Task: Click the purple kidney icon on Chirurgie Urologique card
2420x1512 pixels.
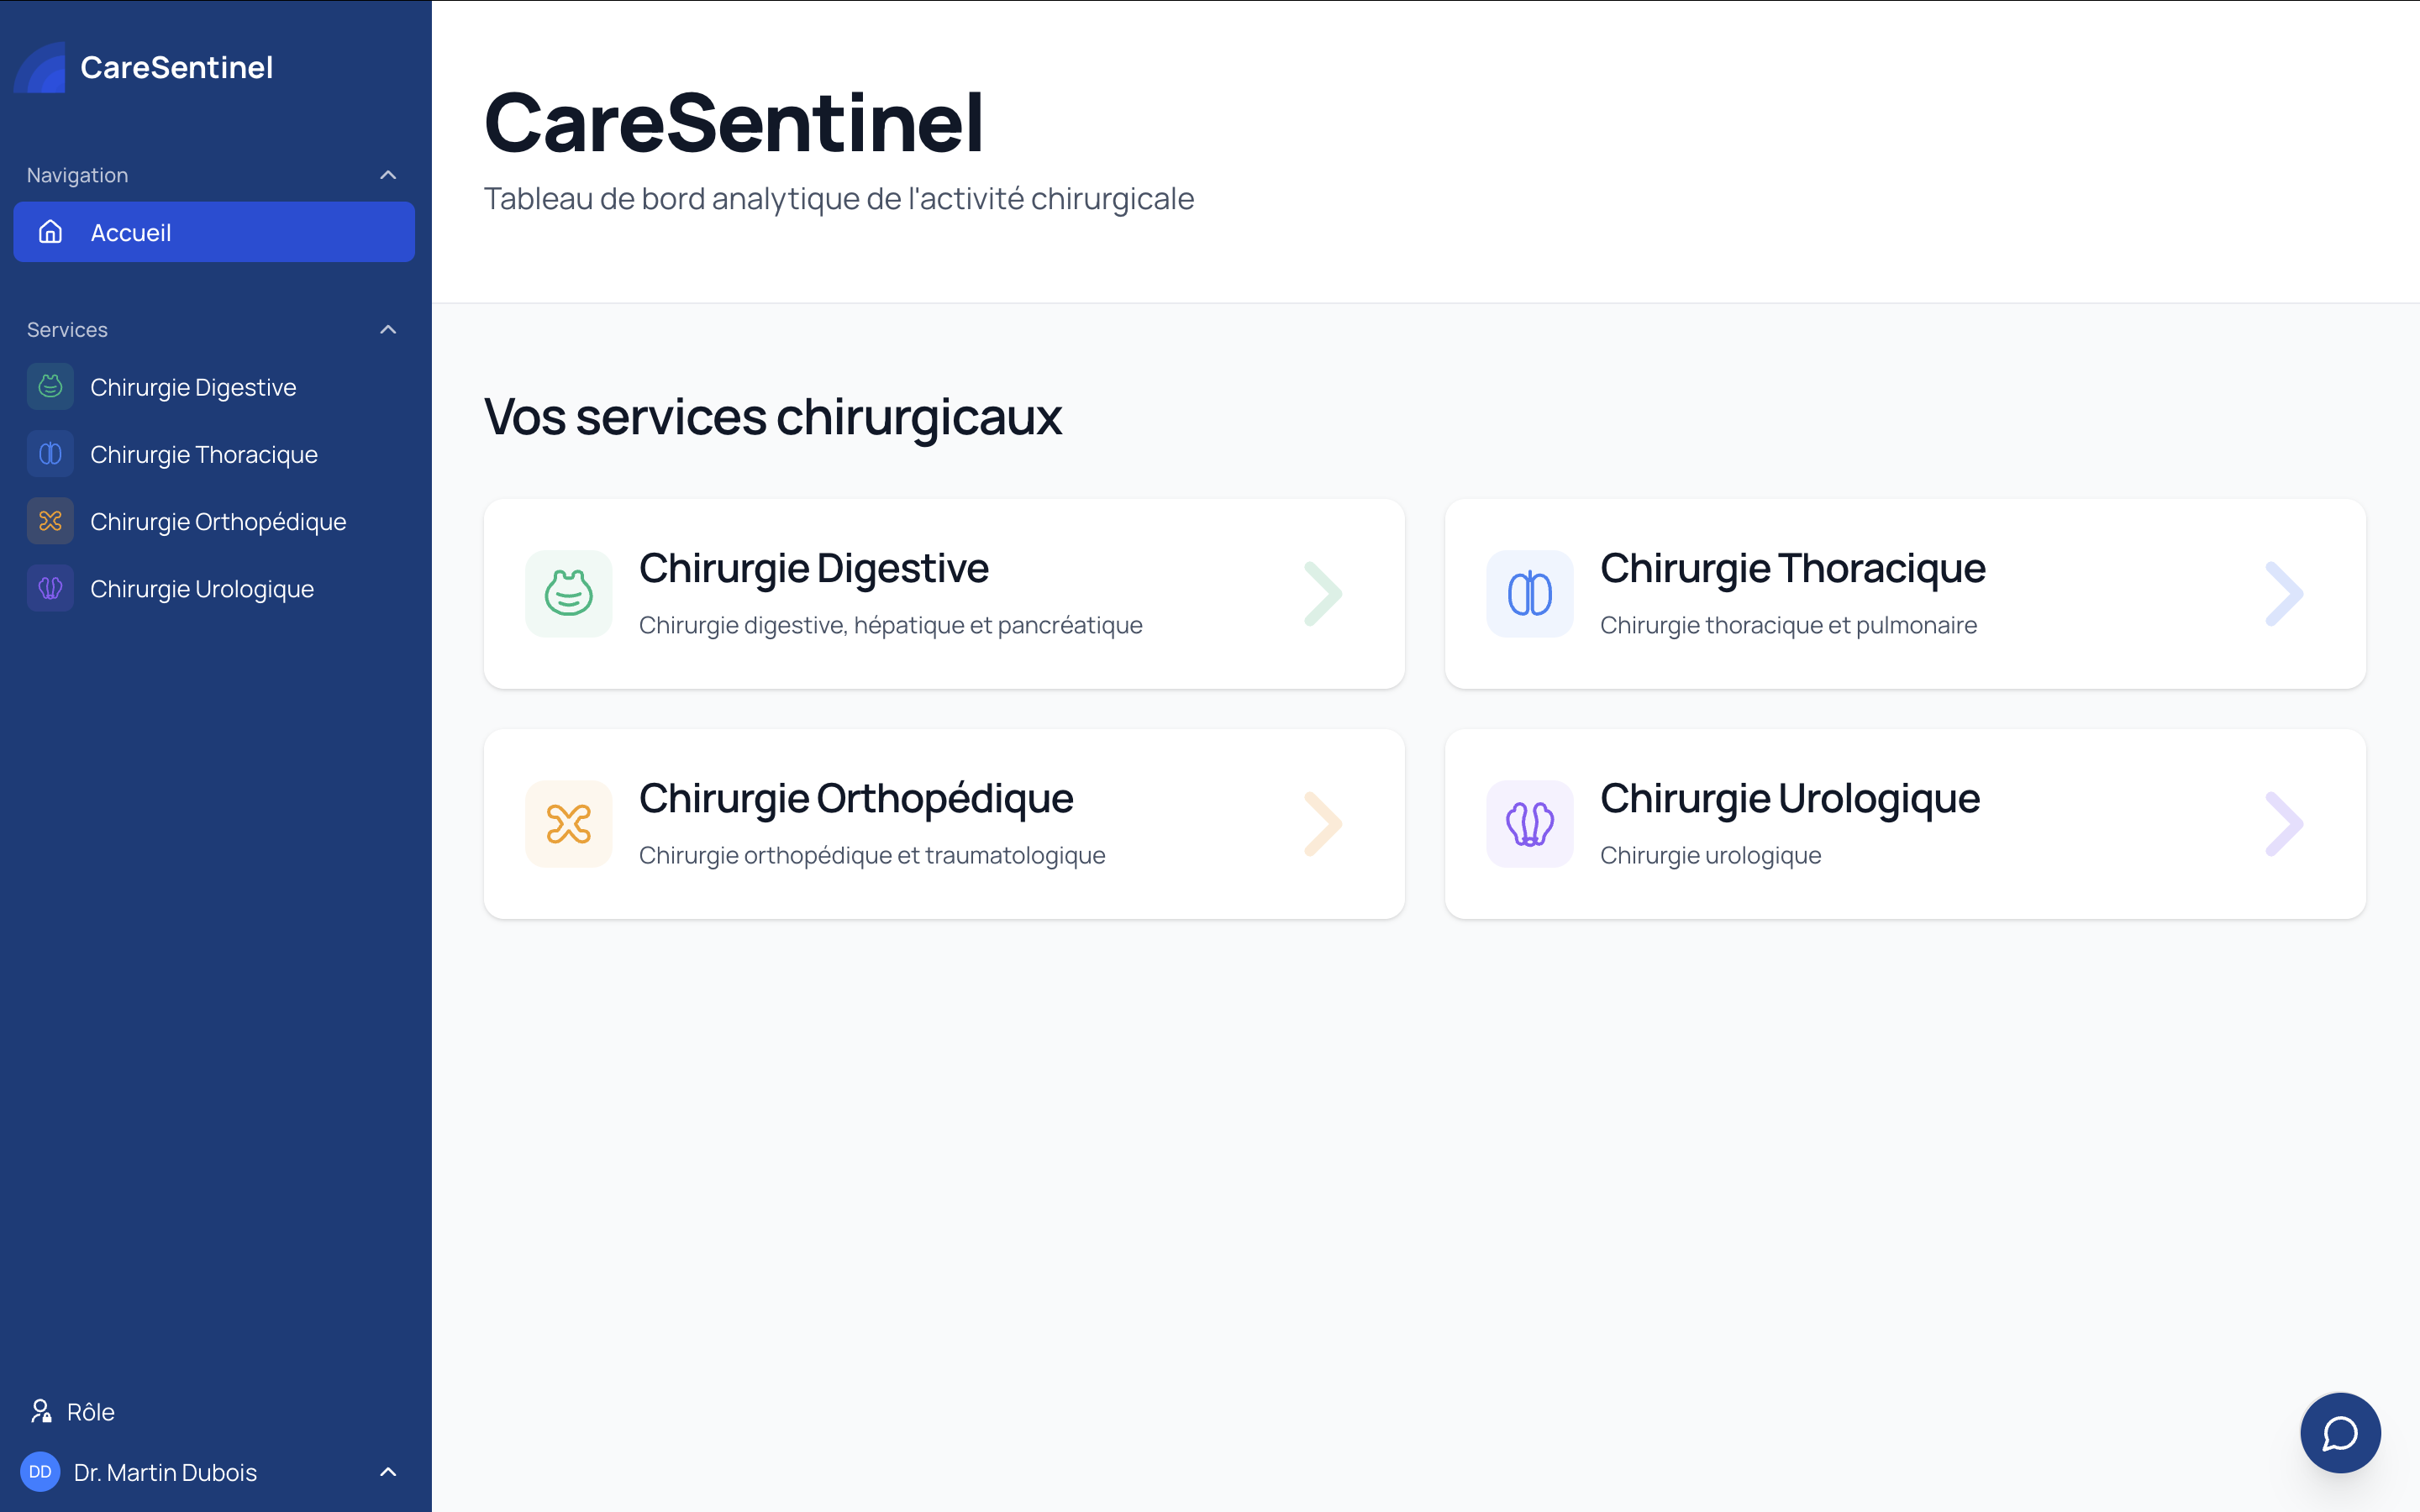Action: pos(1528,823)
